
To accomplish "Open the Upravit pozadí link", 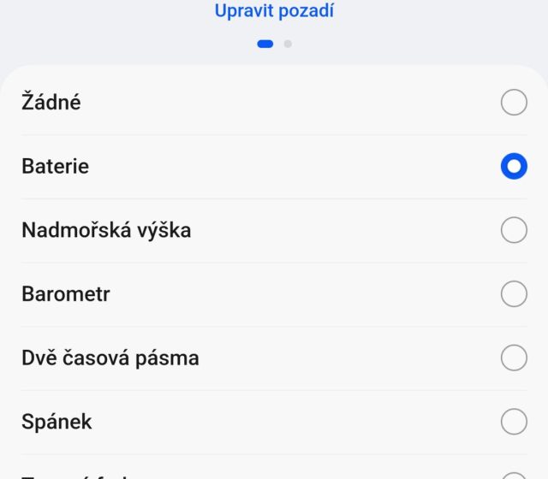I will (274, 11).
